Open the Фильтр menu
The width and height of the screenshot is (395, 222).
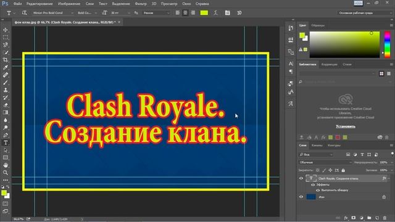point(141,4)
